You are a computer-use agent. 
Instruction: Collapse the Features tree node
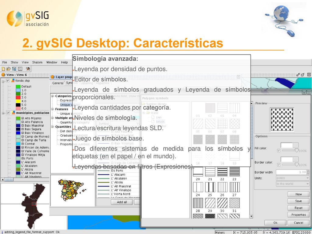tap(52, 109)
